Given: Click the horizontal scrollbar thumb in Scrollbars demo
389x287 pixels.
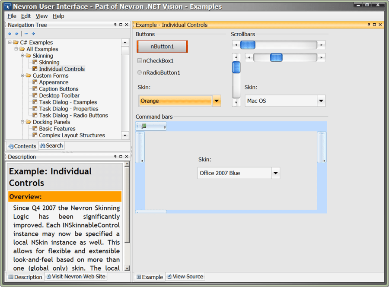Looking at the screenshot, I should [x=247, y=44].
